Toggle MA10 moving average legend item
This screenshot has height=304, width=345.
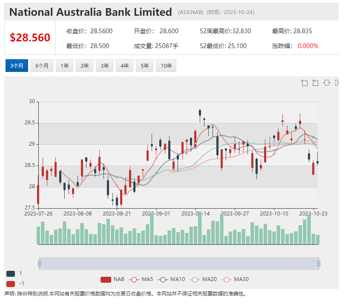click(x=171, y=279)
